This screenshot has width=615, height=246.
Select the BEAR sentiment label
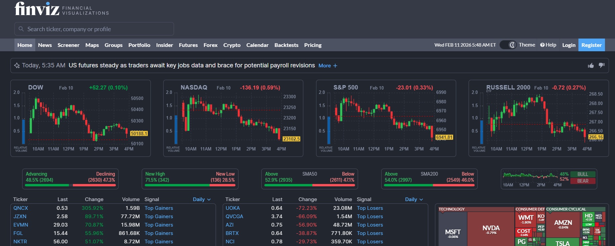pyautogui.click(x=582, y=181)
